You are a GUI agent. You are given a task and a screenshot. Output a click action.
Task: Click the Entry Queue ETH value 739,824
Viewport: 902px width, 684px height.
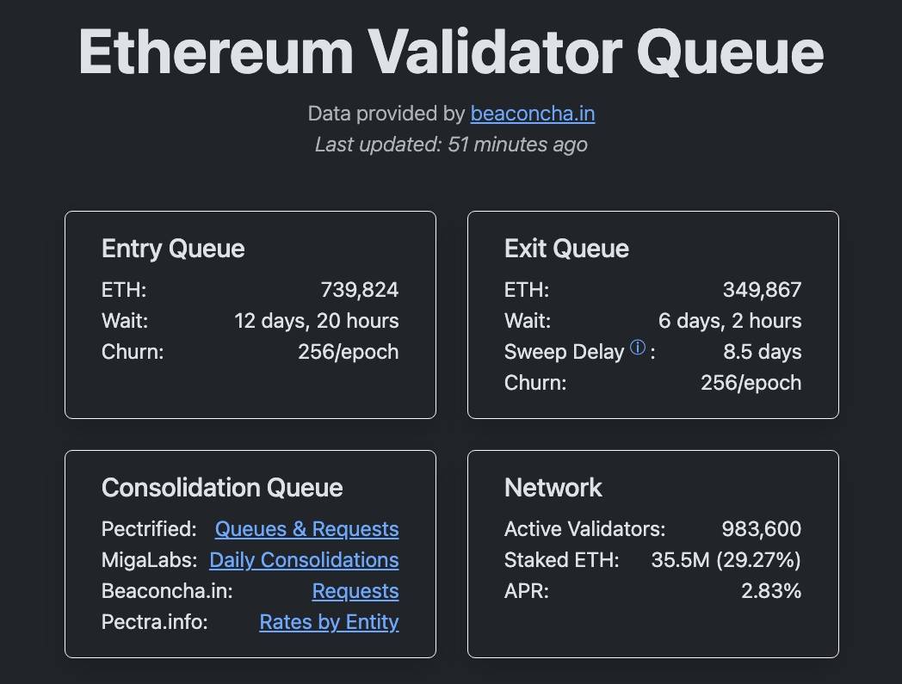pos(359,290)
